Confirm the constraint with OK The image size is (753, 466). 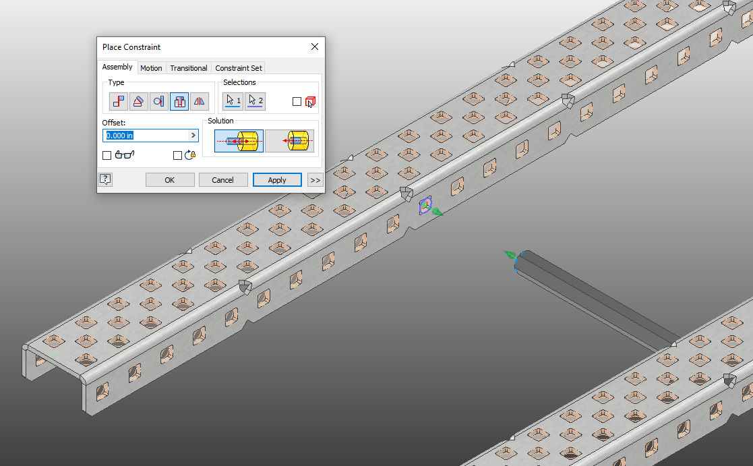click(169, 179)
